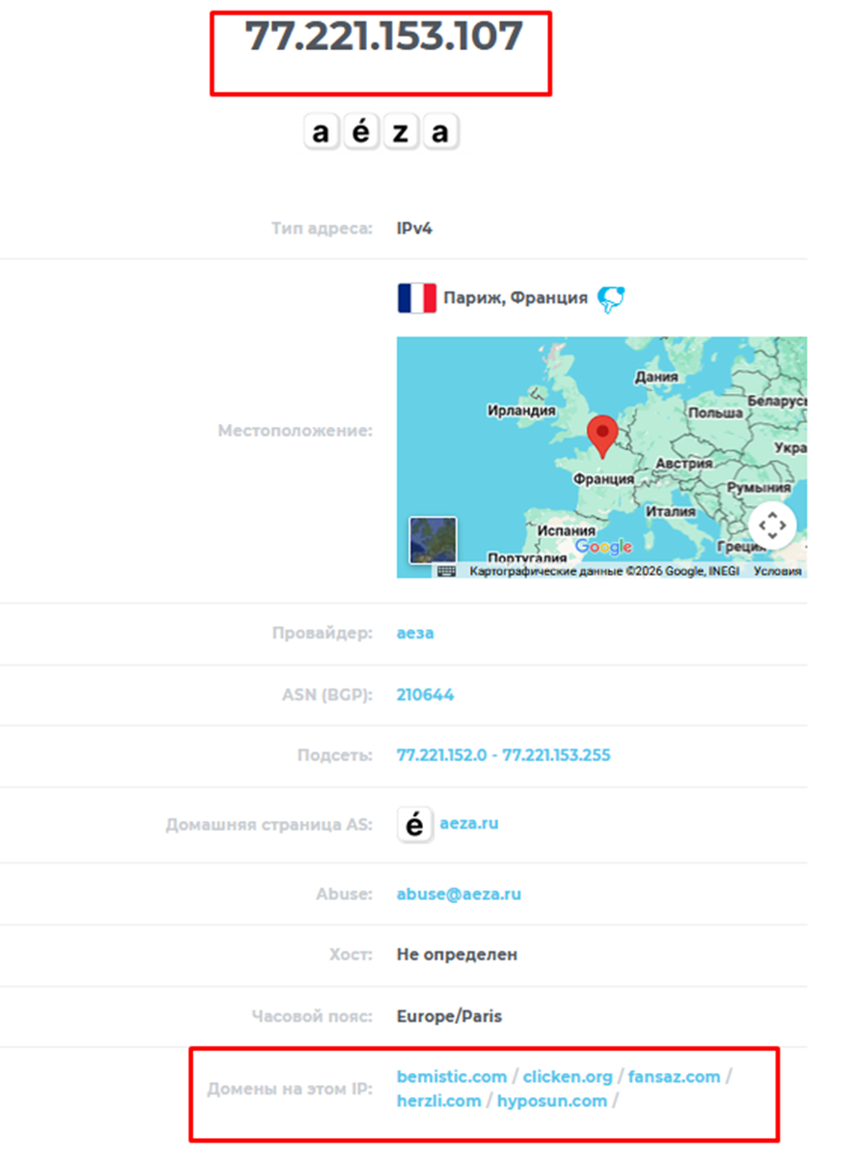Image resolution: width=842 pixels, height=1164 pixels.
Task: Click the Часовой пояс: label
Action: [312, 1016]
